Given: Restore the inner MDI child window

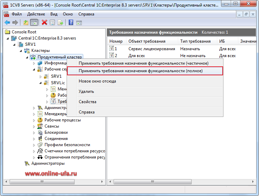Looking at the screenshot, I should [x=246, y=14].
